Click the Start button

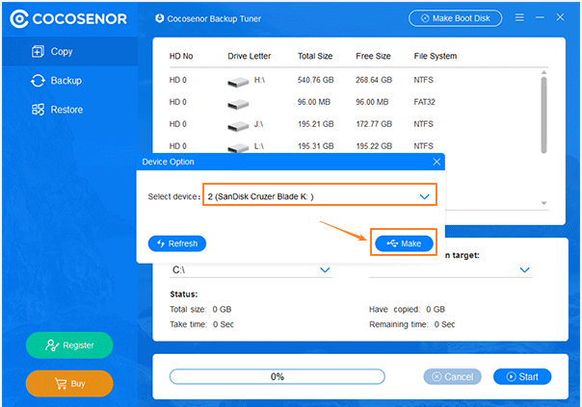coord(522,376)
